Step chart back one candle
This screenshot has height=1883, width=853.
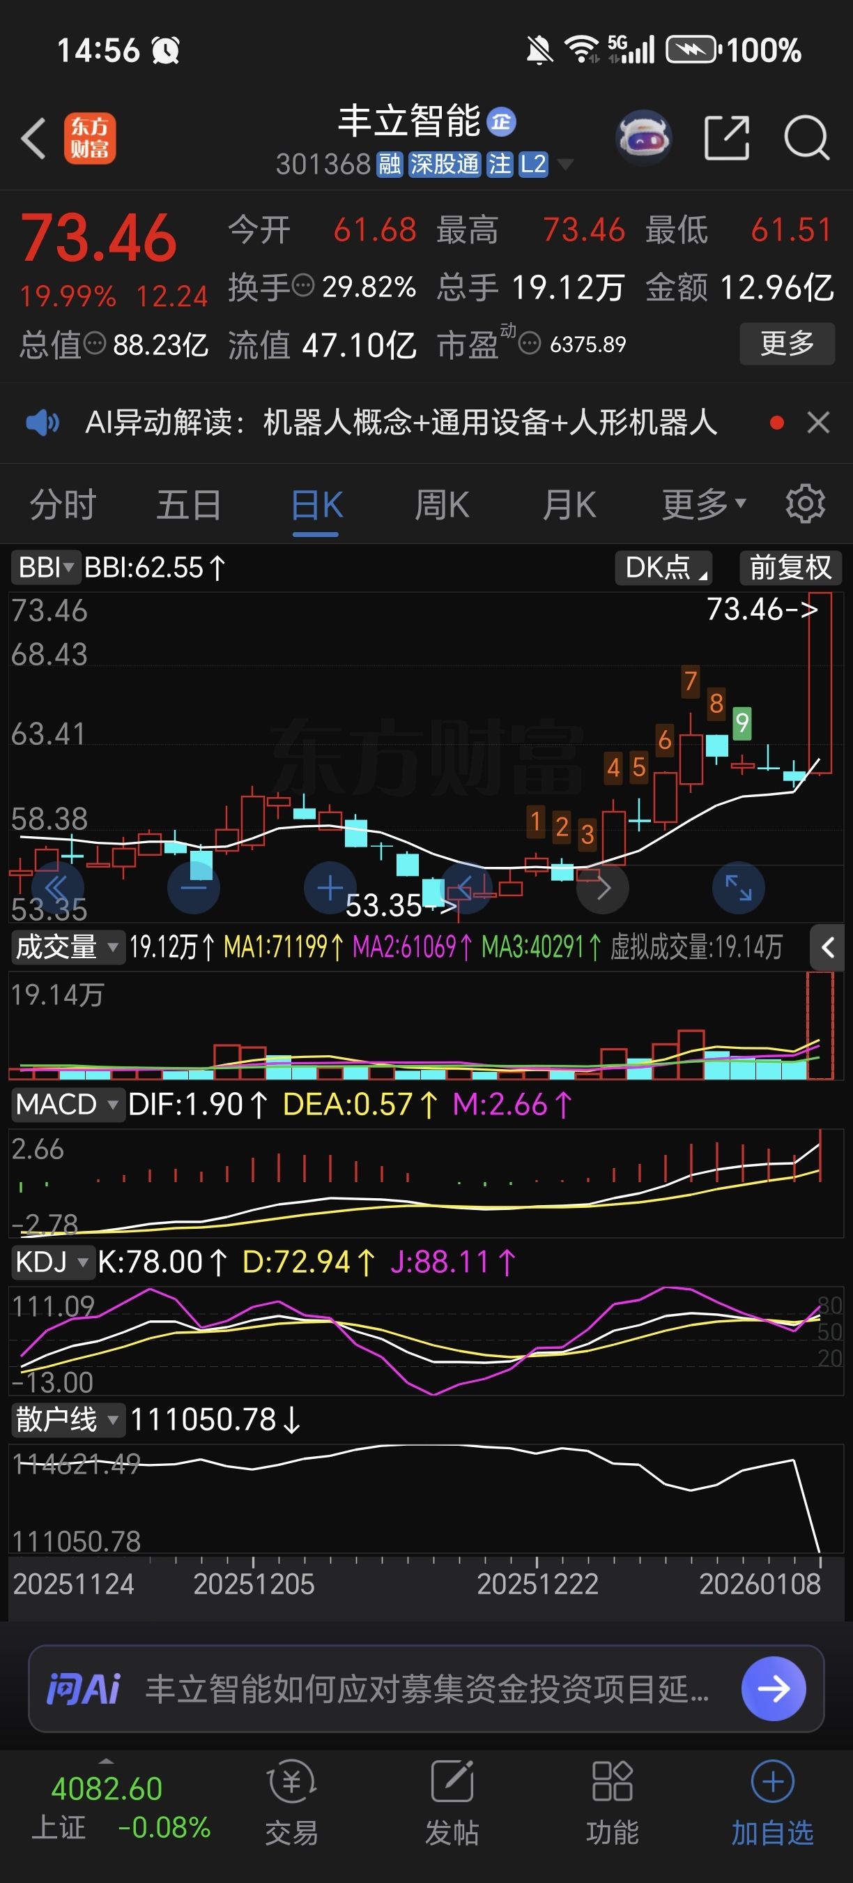[466, 887]
